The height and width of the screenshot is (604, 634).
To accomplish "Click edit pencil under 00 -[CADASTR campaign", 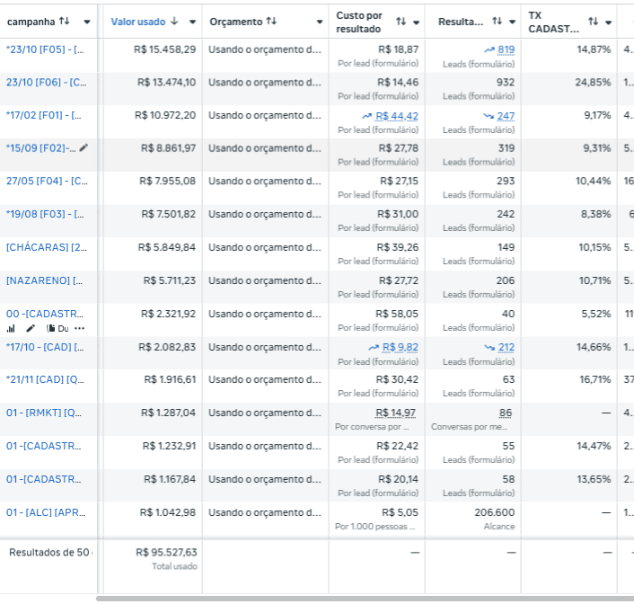I will pos(31,328).
